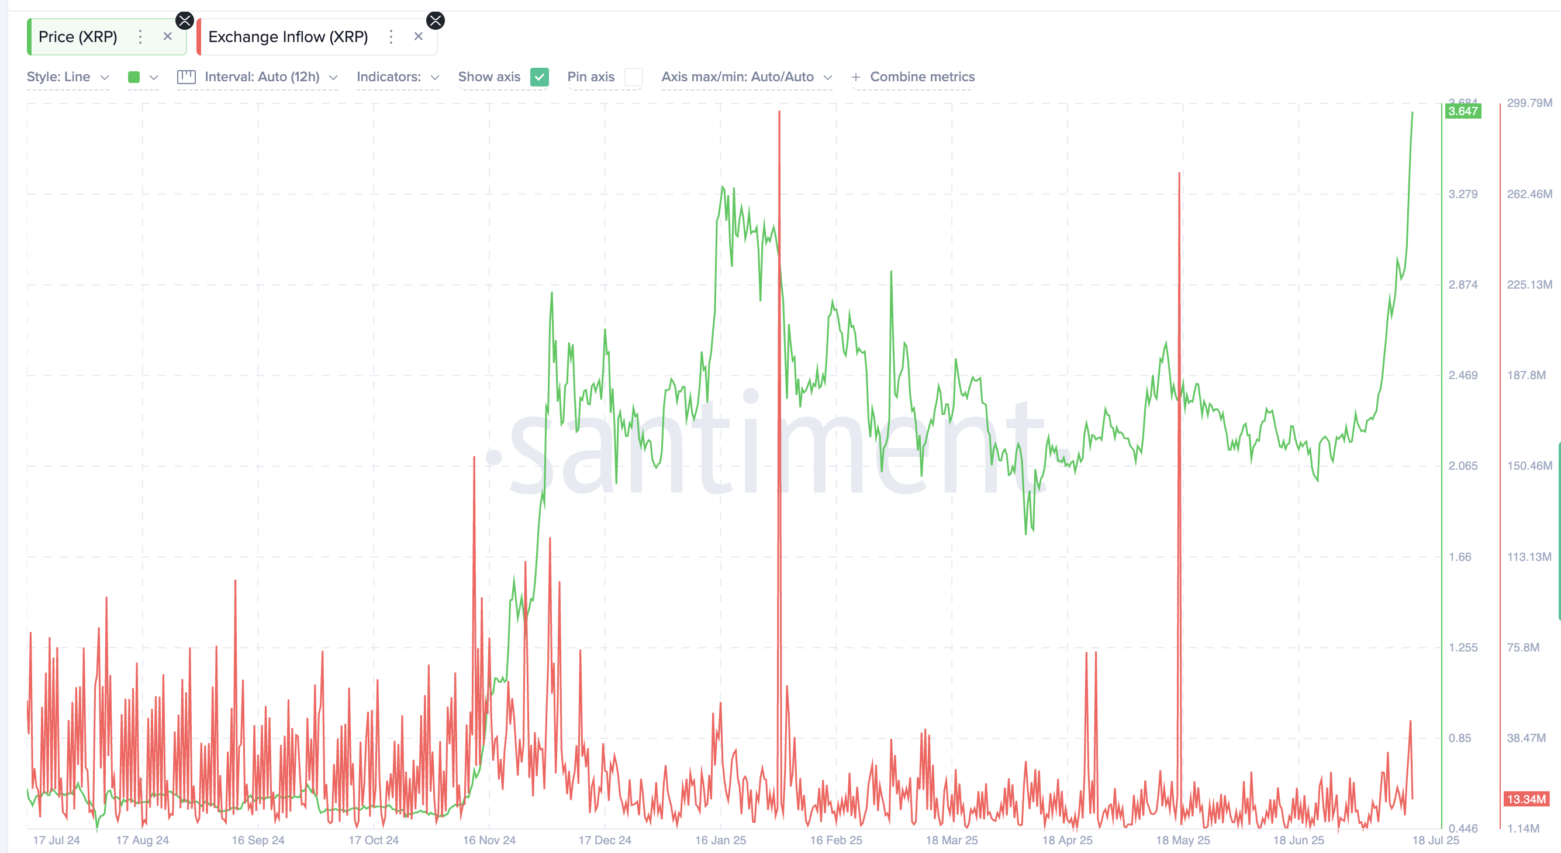Open Price (XRP) three-dot options menu
This screenshot has height=853, width=1561.
[140, 37]
